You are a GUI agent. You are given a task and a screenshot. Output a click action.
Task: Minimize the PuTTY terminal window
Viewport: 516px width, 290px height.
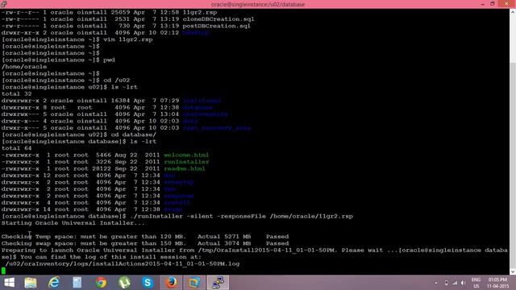point(482,4)
